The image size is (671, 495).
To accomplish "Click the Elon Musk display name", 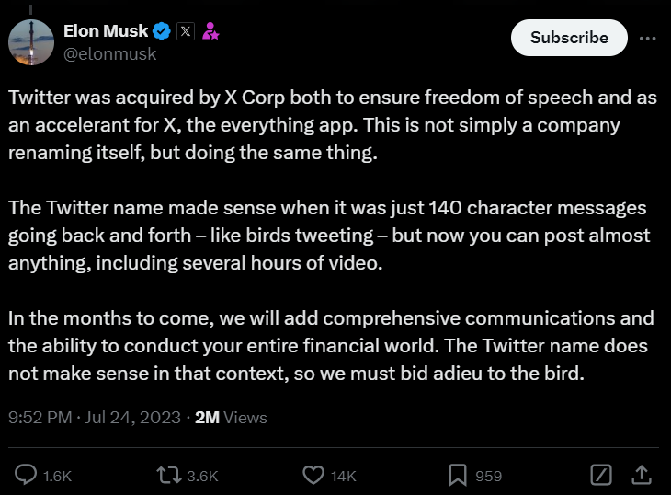I will coord(105,31).
